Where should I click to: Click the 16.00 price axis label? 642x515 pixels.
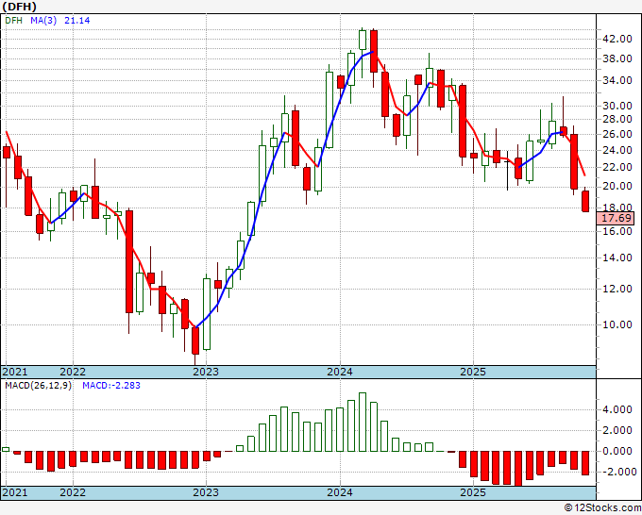point(617,231)
